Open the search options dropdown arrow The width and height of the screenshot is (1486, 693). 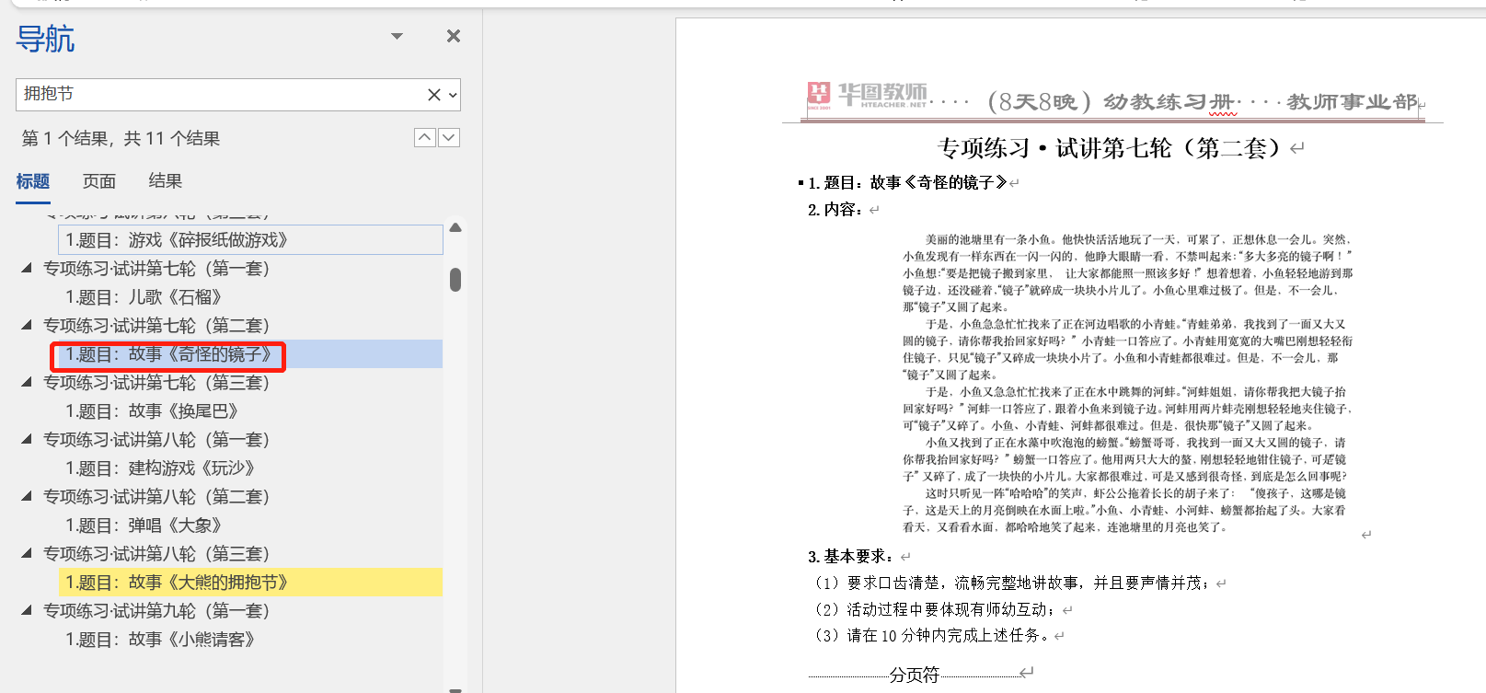(453, 95)
